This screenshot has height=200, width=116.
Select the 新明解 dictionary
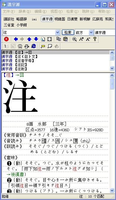pos(85,19)
